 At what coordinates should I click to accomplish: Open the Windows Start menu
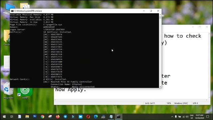[4, 117]
